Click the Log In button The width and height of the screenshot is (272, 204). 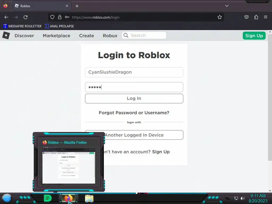point(134,99)
